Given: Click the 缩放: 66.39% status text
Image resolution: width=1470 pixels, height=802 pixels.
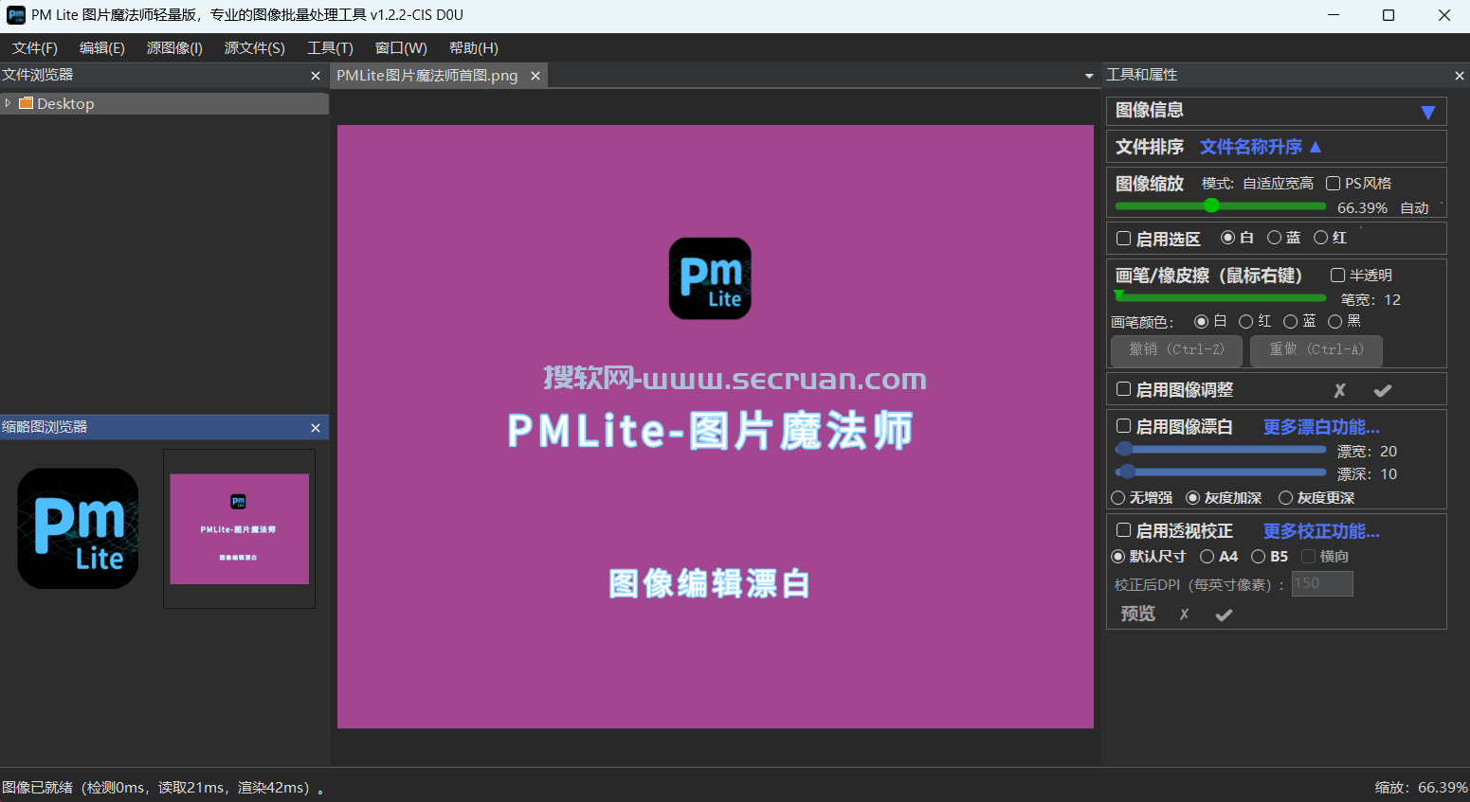Looking at the screenshot, I should pyautogui.click(x=1421, y=787).
